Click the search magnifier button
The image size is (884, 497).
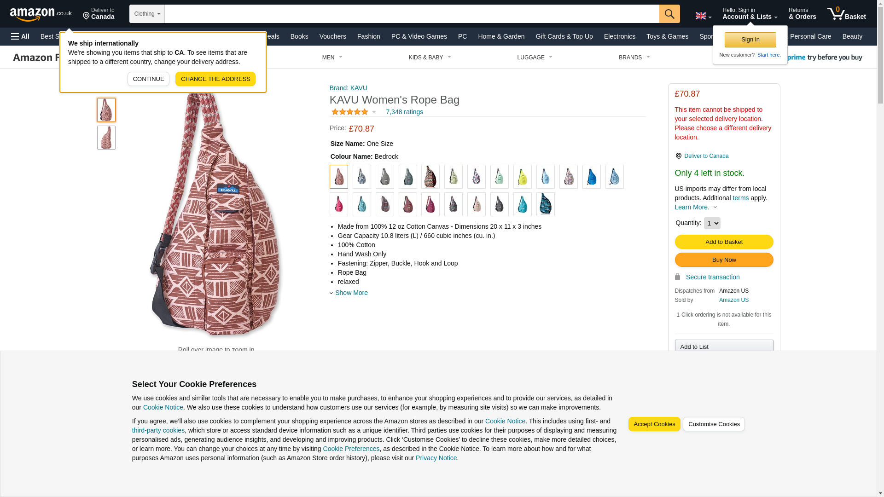669,14
